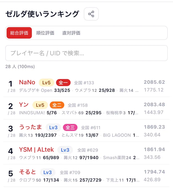Click the ウメブラ11 65/989 tournament result
The image size is (173, 188).
point(39,158)
